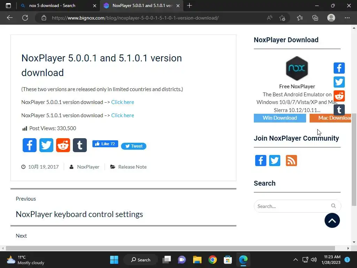Open previous post NoxPlayer keyboard control settings

click(79, 214)
